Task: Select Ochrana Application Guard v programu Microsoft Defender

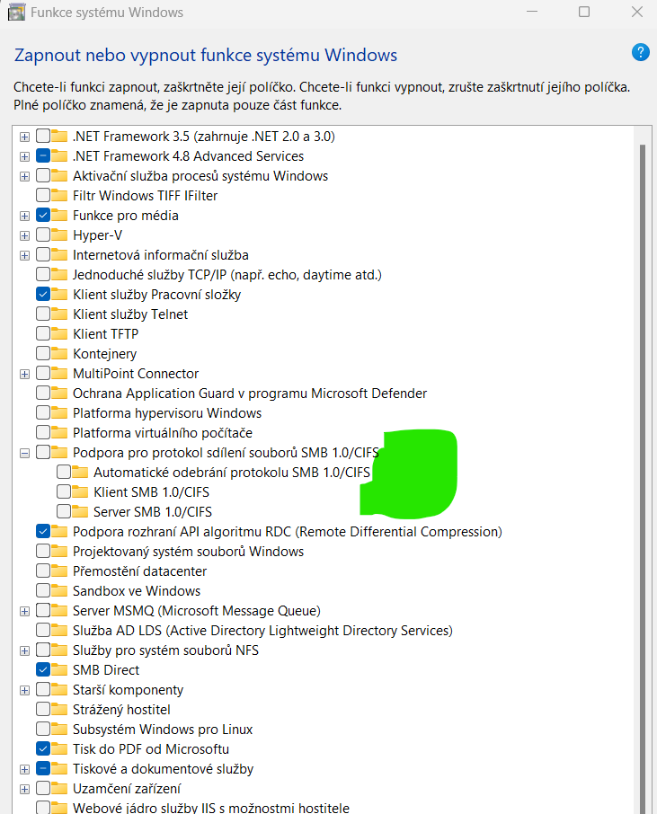Action: click(x=249, y=393)
